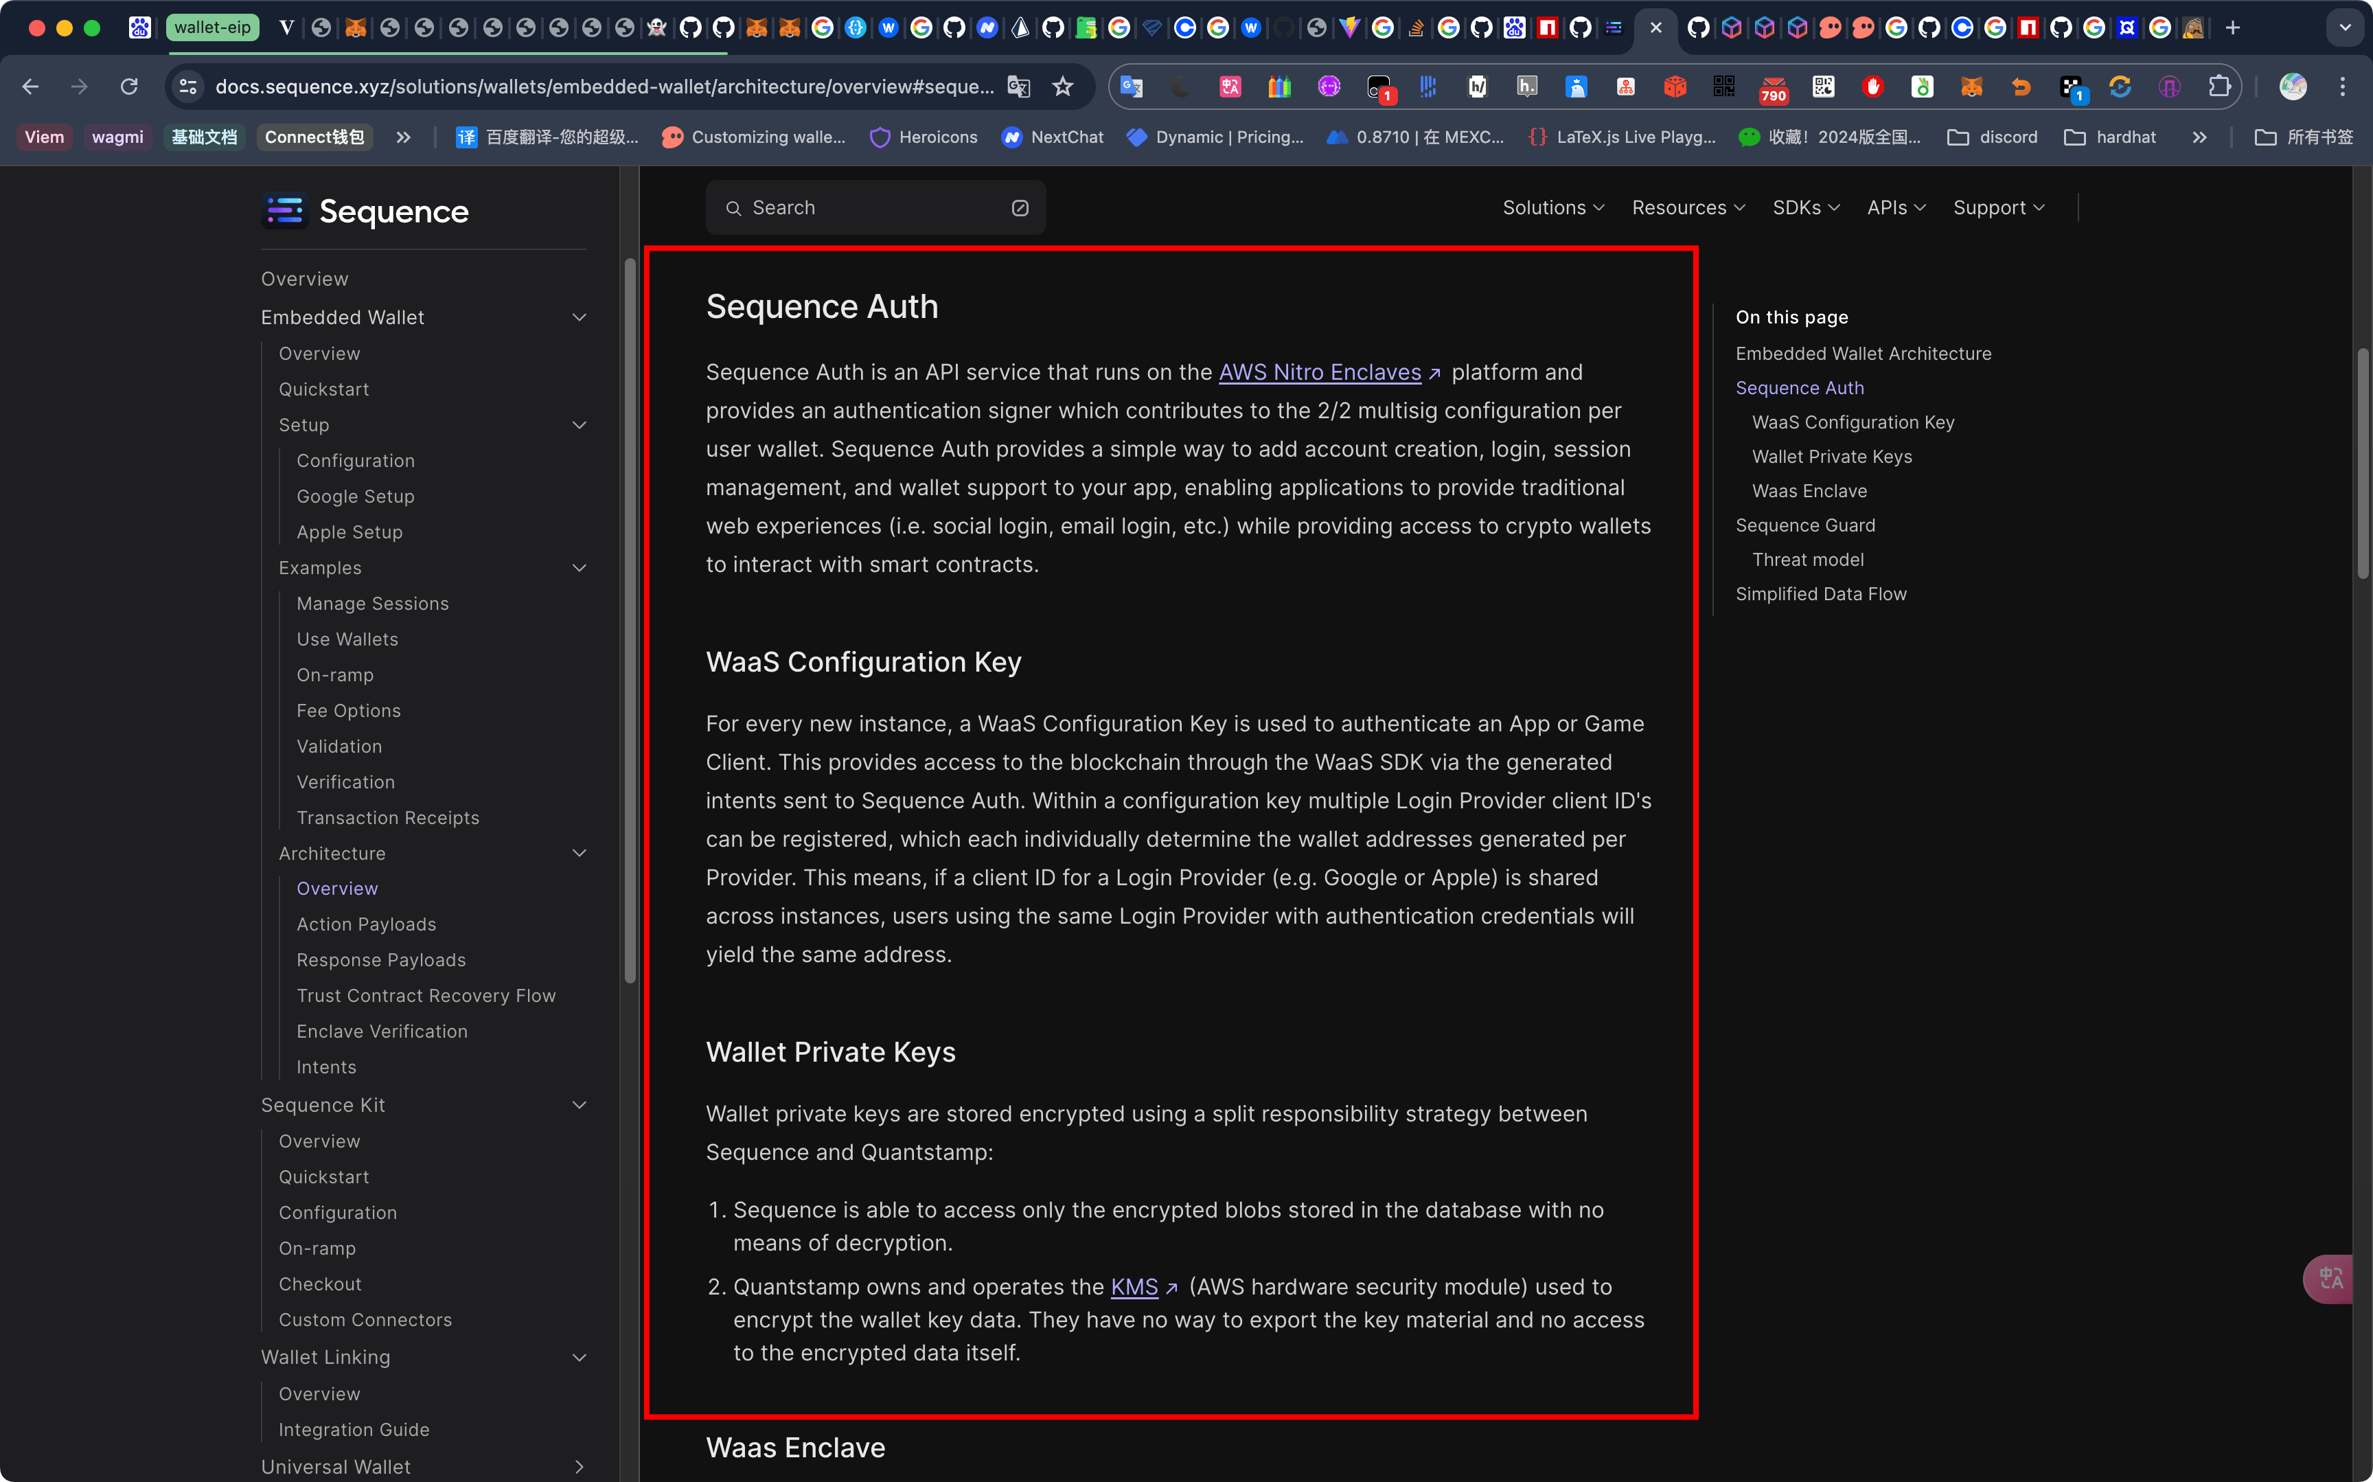This screenshot has height=1482, width=2373.
Task: Click the Sequence logo
Action: [x=365, y=211]
